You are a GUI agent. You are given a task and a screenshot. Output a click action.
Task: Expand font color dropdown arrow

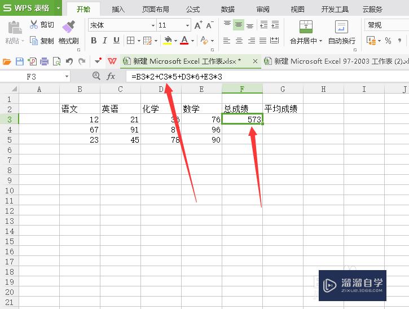click(192, 41)
